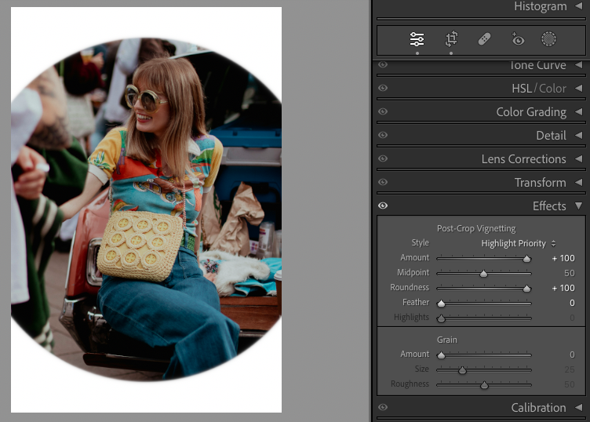
Task: Toggle Tone Curve panel visibility eye
Action: (383, 64)
